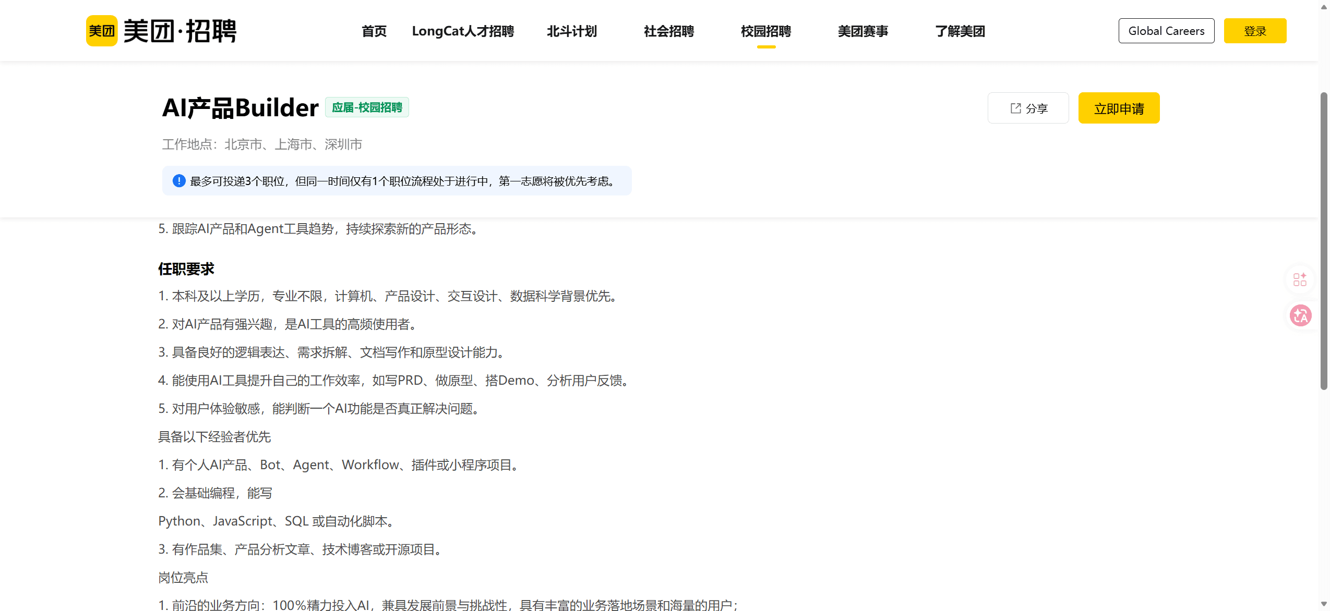Screen dimensions: 1330x611
Task: Open the share icon button 分享
Action: coord(1028,108)
